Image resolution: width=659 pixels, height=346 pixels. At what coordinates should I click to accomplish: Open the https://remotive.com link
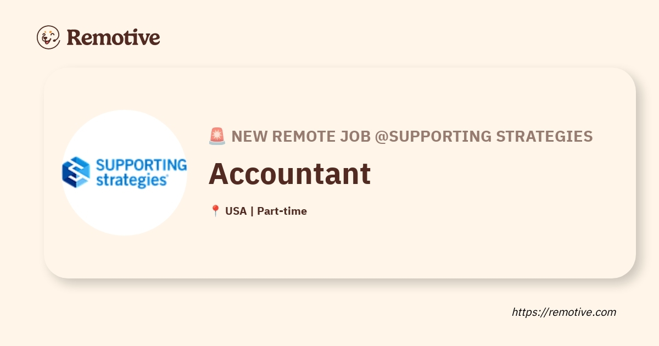[563, 312]
